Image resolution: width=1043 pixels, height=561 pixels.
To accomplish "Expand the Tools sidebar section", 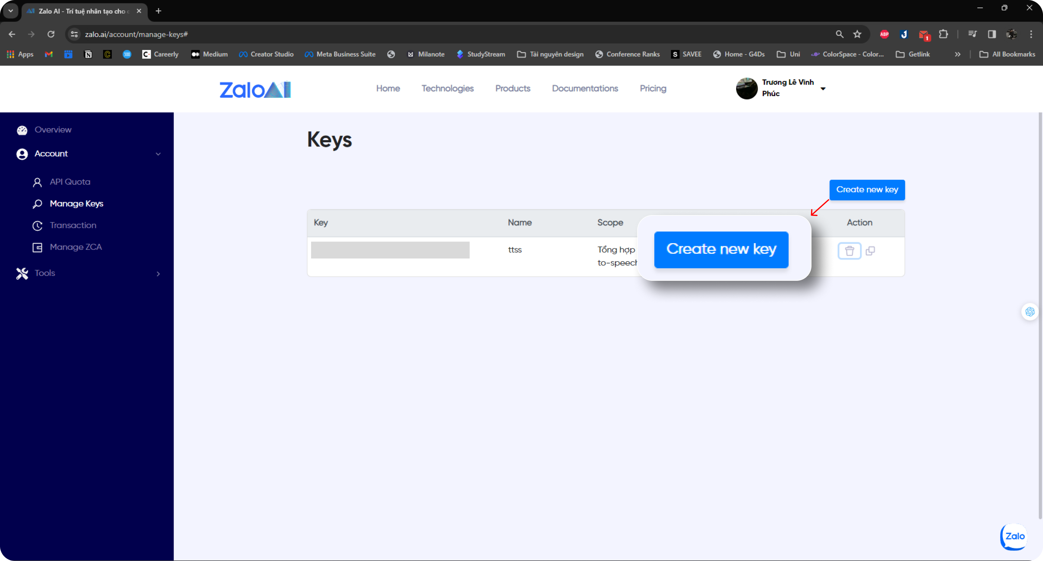I will [x=158, y=274].
